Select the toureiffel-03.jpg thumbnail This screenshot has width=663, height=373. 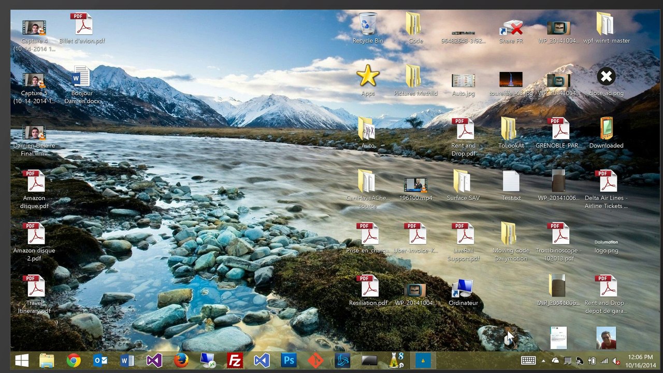[x=511, y=84]
